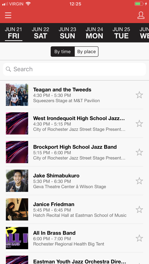Star the Janice Friedman performance
This screenshot has height=264, width=149.
click(x=139, y=209)
